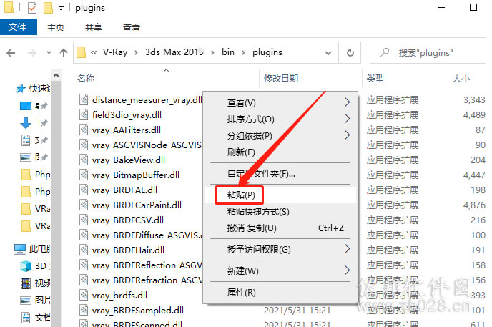Screen dimensions: 492x327
Task: Expand the address bar history dropdown
Action: (x=328, y=53)
